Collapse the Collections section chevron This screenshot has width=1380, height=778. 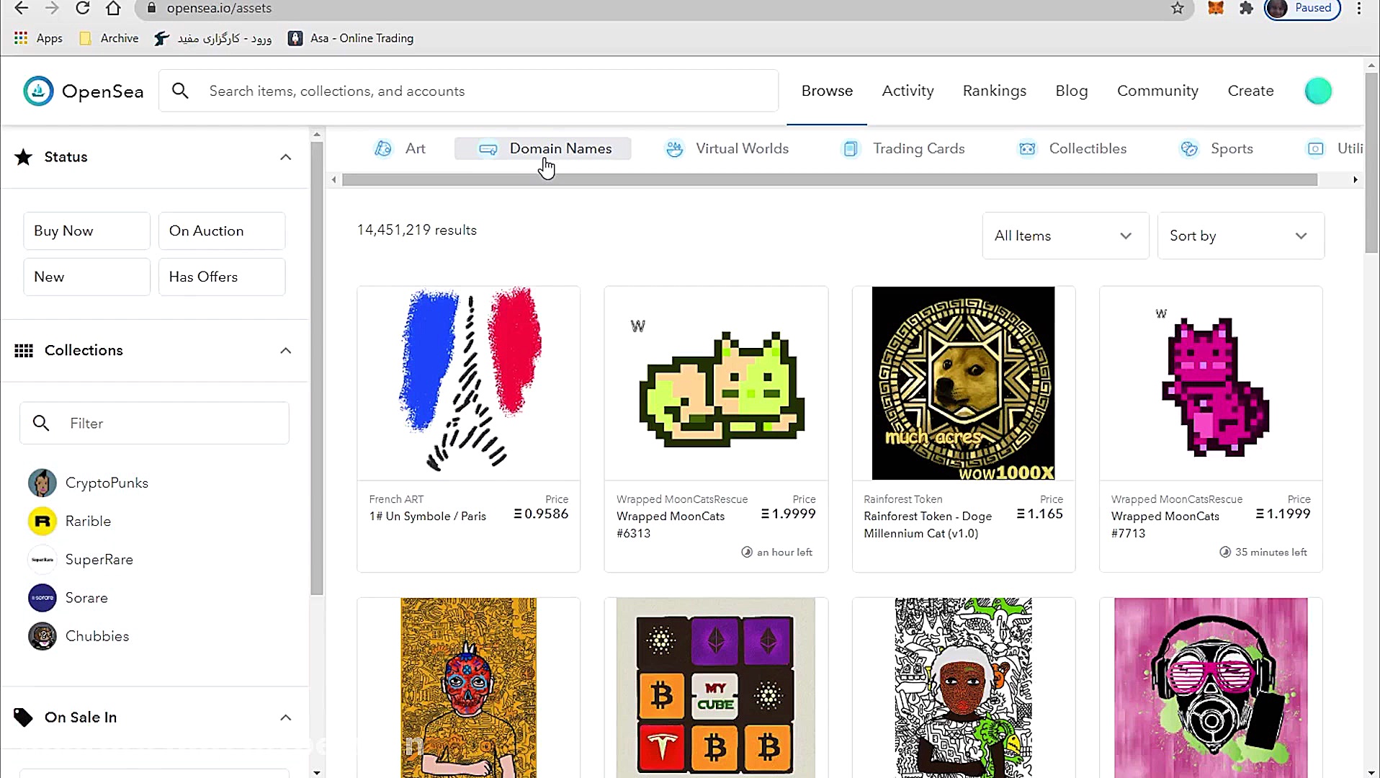[x=286, y=350]
